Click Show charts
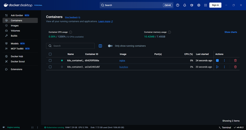The width and height of the screenshot is (246, 130). click(231, 32)
